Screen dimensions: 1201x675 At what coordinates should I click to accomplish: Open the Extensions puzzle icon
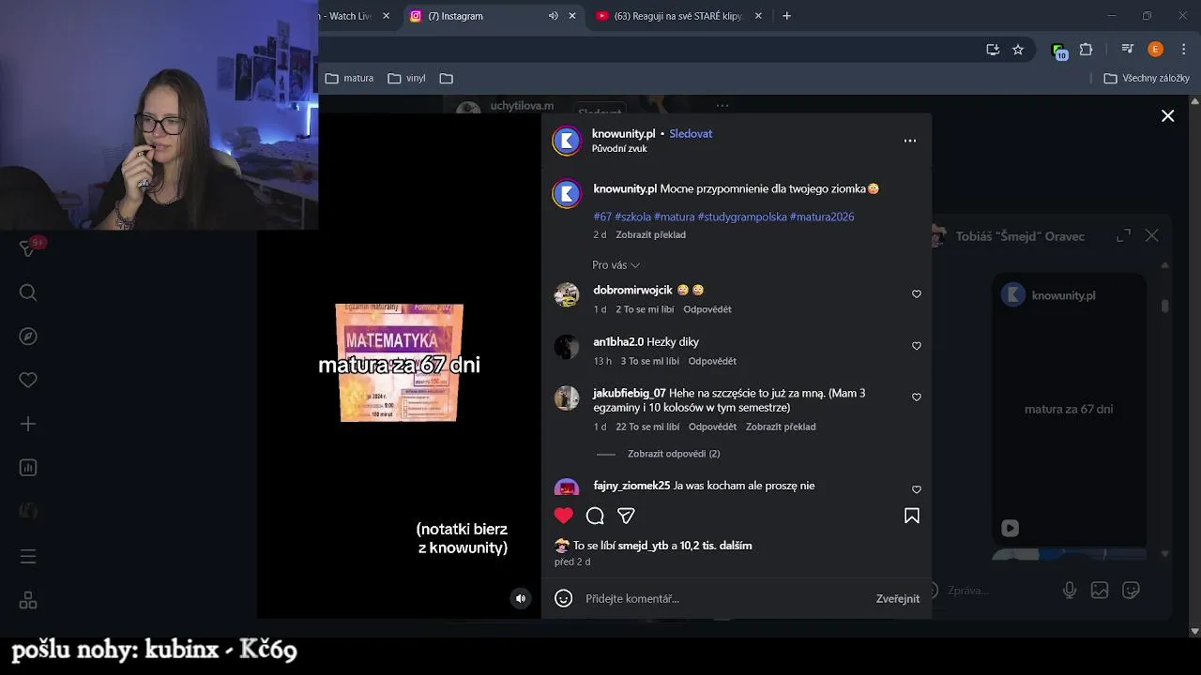pos(1087,50)
